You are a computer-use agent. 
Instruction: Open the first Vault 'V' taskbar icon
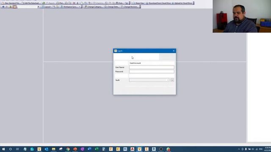tap(39, 149)
